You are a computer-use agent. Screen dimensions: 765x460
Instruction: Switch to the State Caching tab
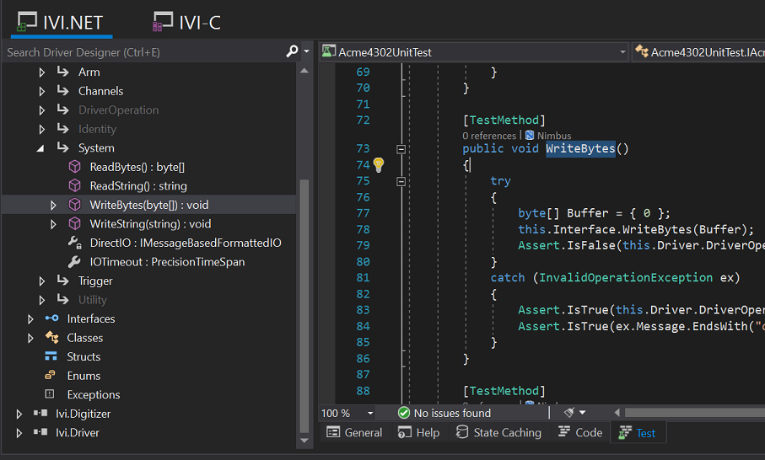[x=498, y=433]
